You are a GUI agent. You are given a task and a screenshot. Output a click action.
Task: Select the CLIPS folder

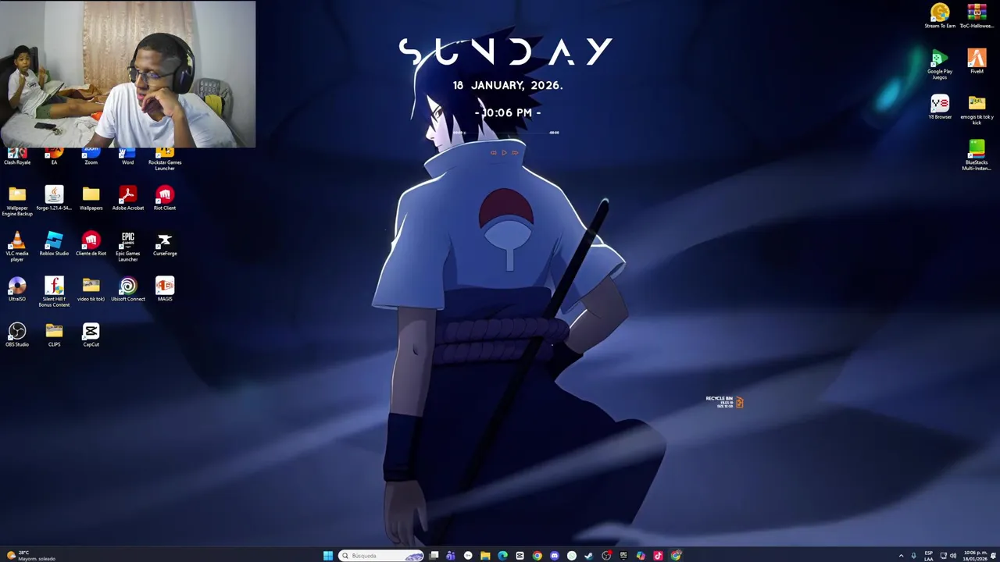(54, 334)
